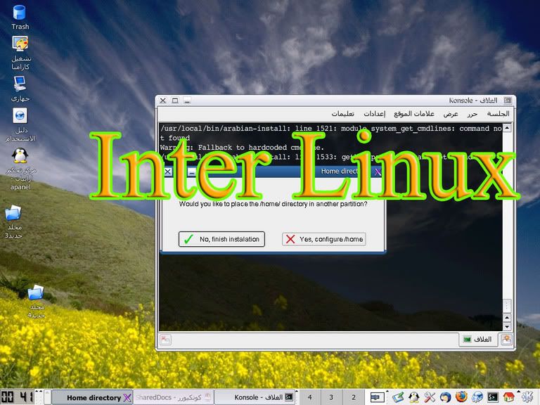Viewport: 540px width, 405px height.
Task: Open the Trash desktop icon
Action: 19,13
